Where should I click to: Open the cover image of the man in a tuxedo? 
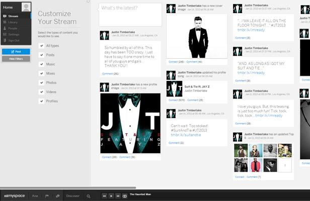pyautogui.click(x=197, y=36)
